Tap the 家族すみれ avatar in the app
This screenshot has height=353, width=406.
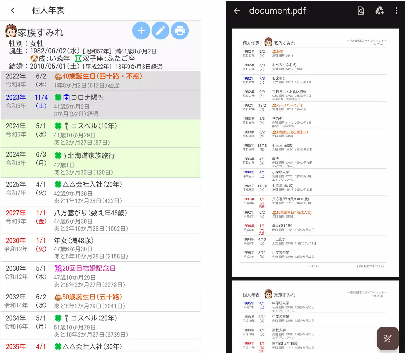point(11,31)
